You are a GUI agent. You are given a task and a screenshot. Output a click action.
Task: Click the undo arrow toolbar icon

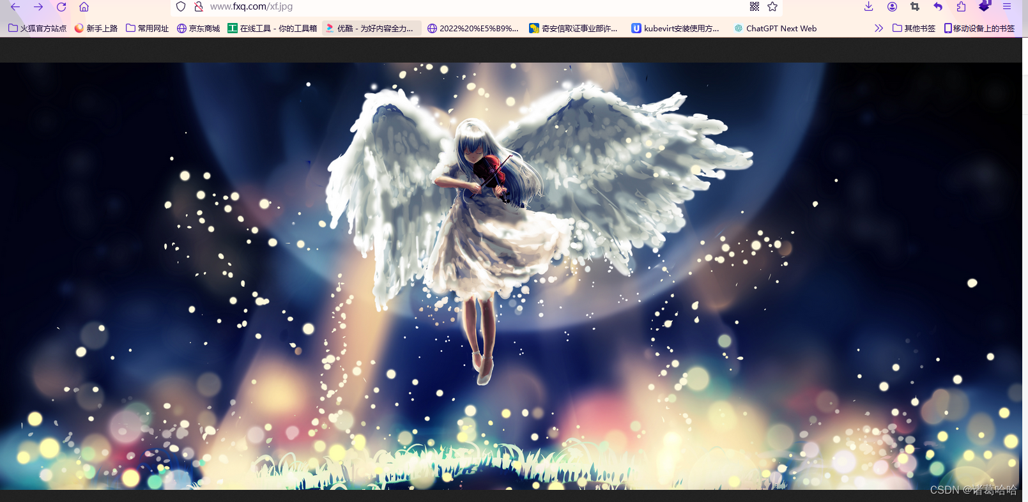coord(938,6)
